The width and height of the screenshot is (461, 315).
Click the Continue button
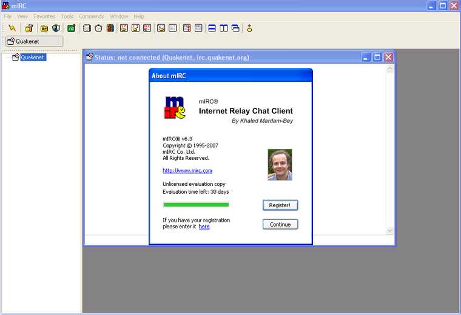click(280, 224)
